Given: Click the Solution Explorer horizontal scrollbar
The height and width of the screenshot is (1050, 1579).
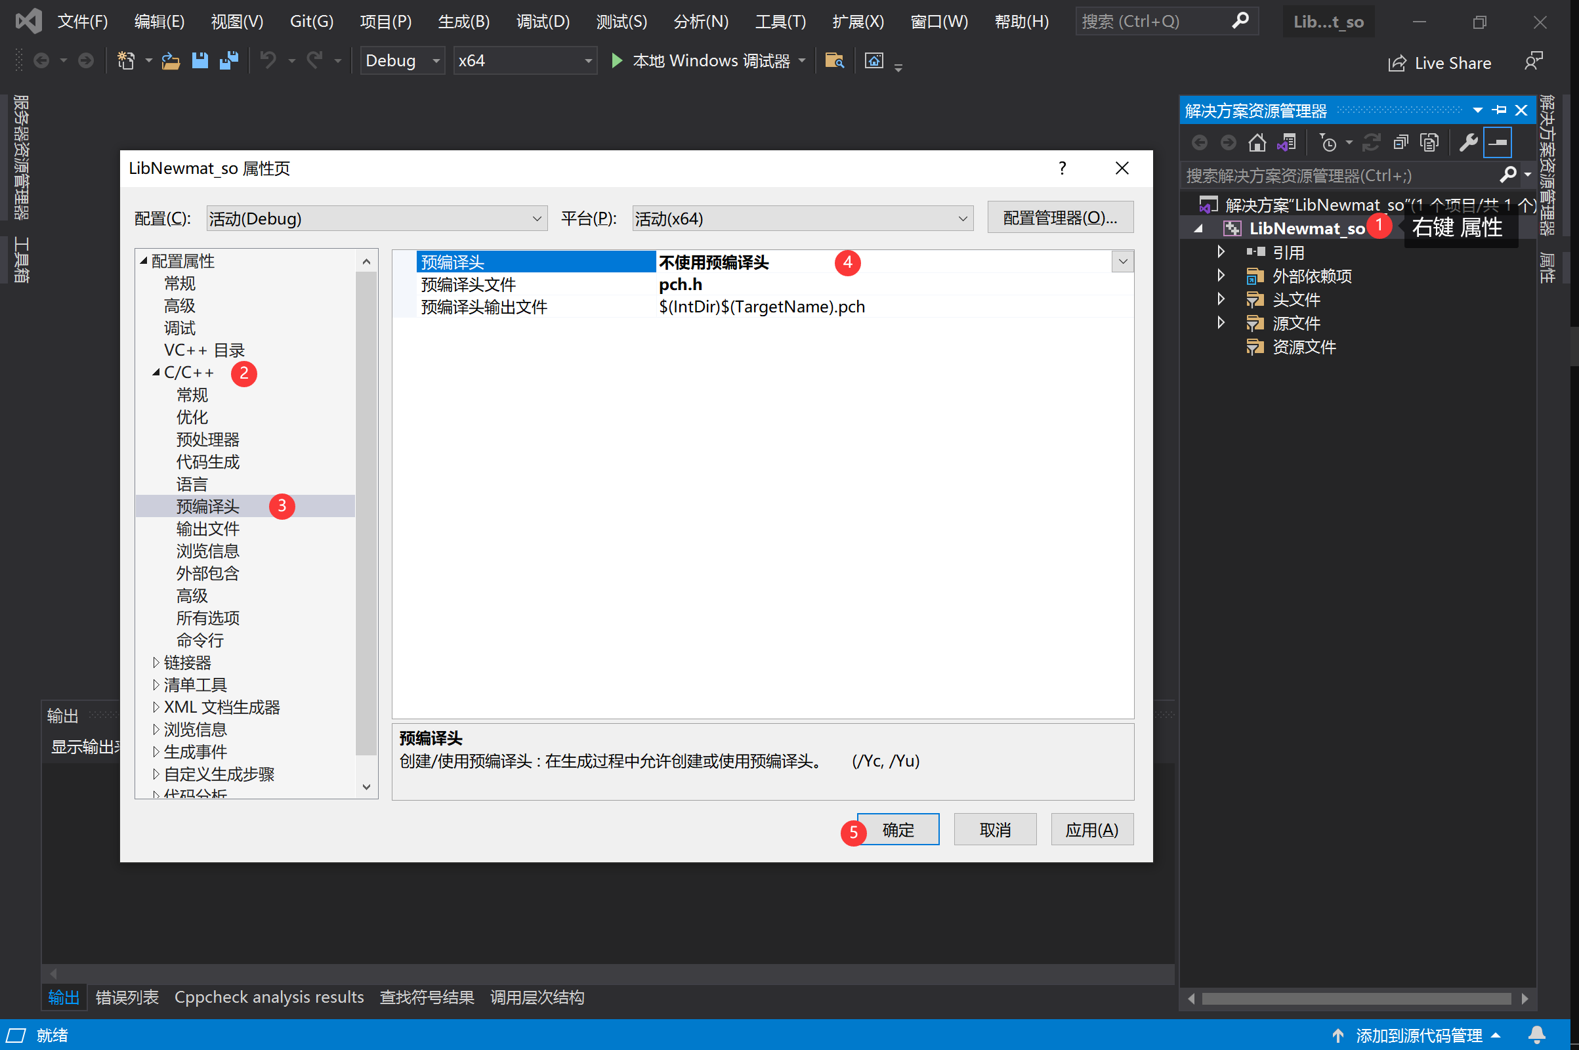Looking at the screenshot, I should pyautogui.click(x=1357, y=998).
